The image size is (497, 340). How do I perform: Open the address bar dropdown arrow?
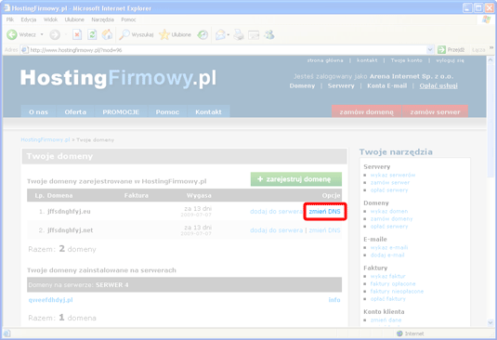(x=430, y=50)
